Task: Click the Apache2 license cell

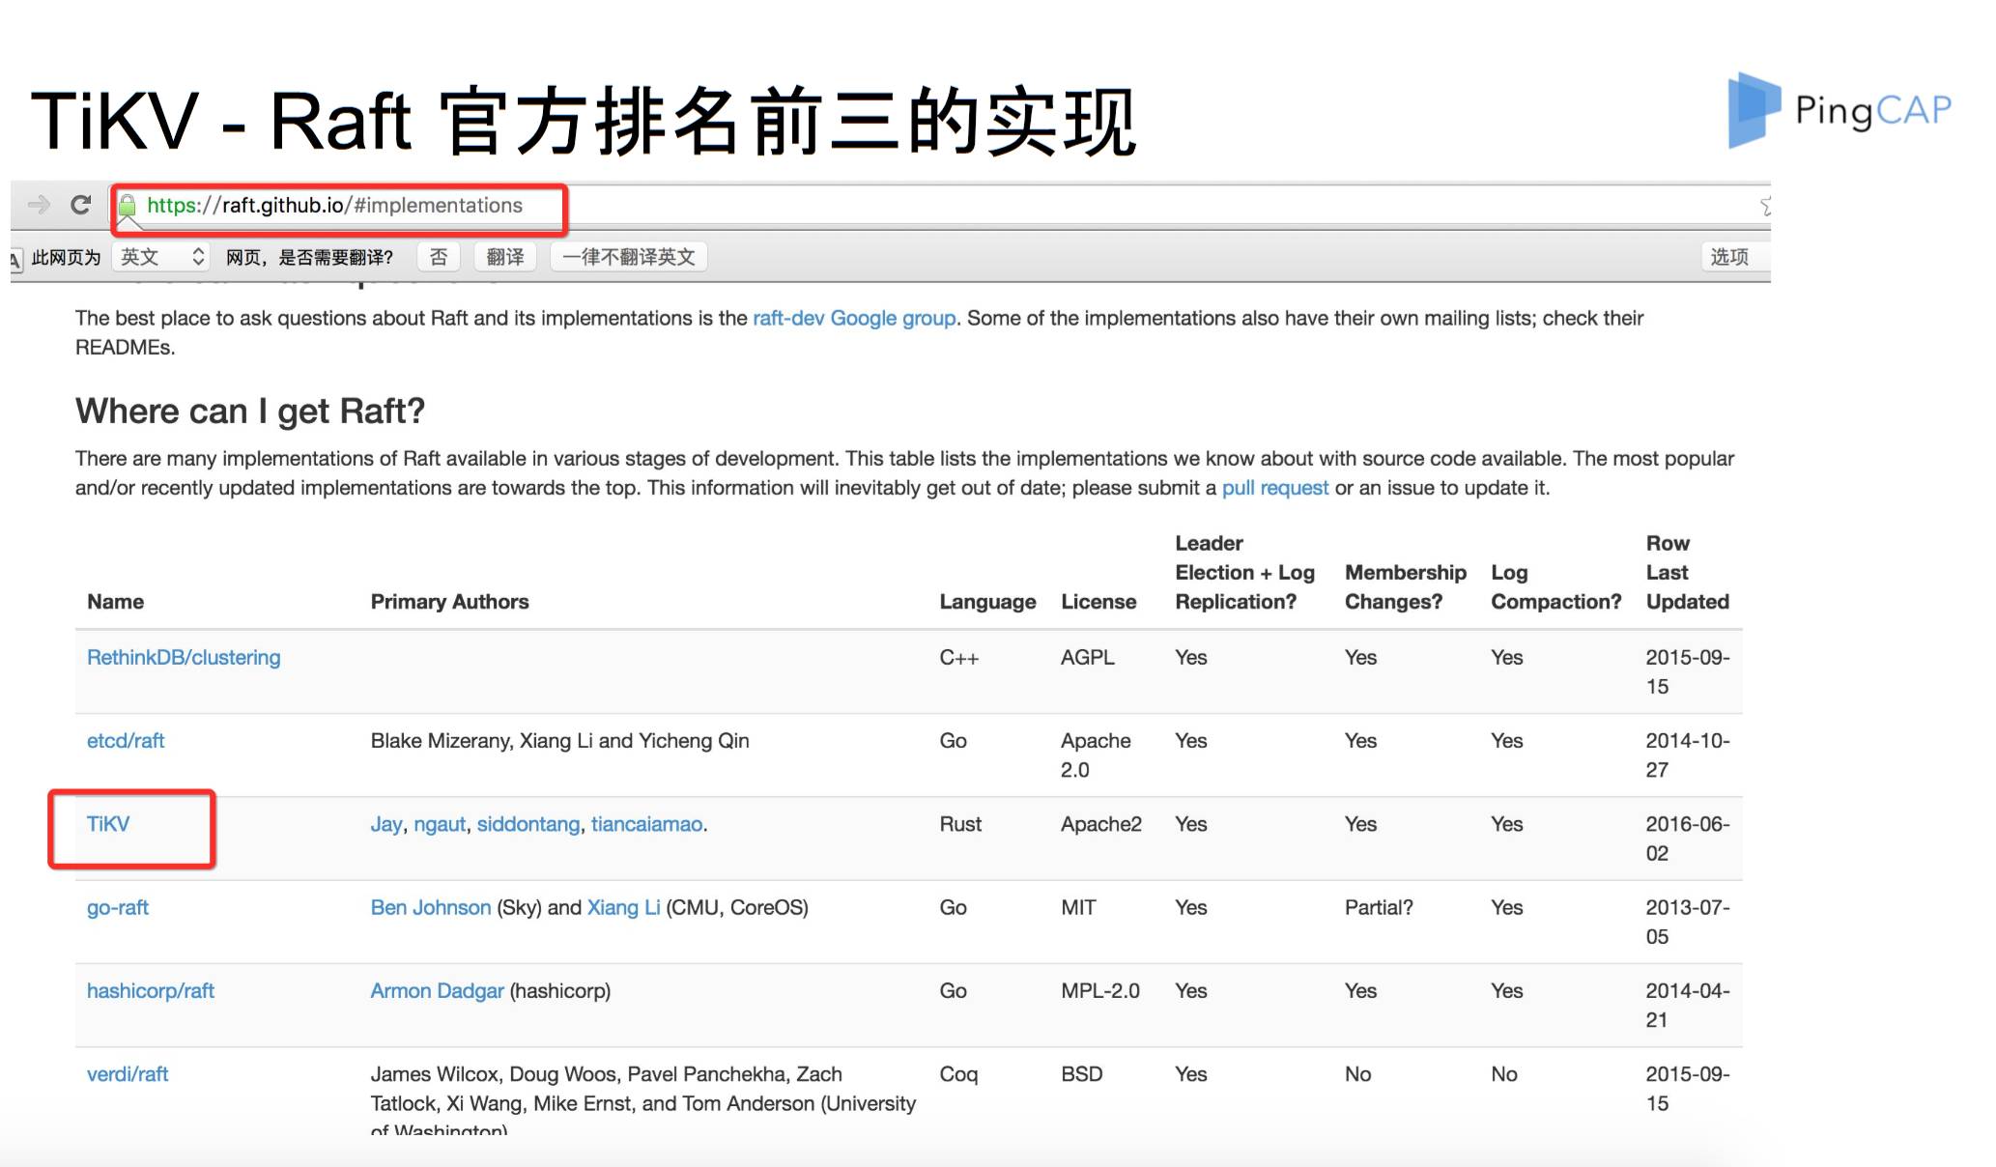Action: [x=1101, y=824]
